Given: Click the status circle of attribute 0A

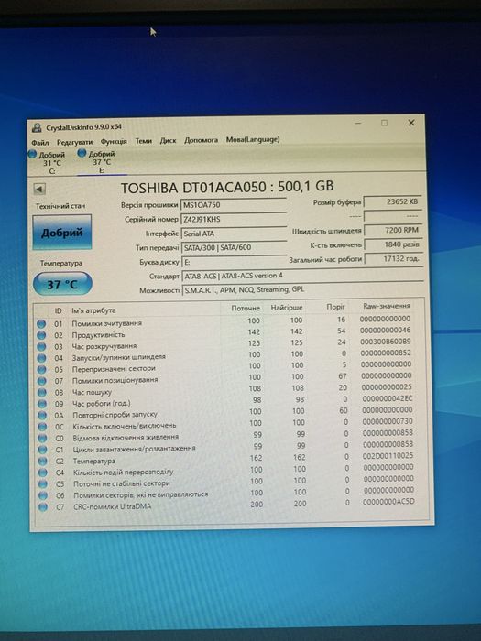Looking at the screenshot, I should (42, 416).
